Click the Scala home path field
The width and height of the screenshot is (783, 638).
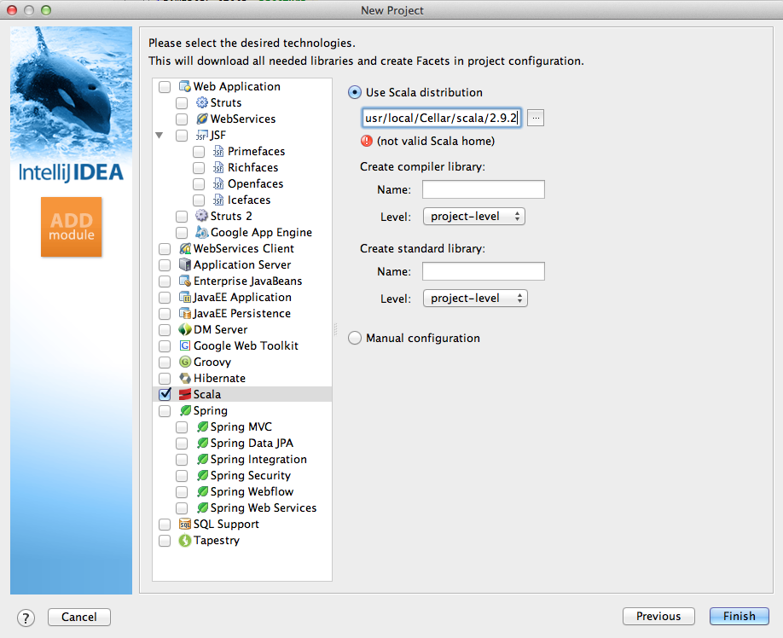(442, 118)
